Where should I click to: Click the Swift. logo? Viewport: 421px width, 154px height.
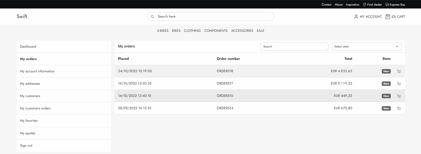22,16
